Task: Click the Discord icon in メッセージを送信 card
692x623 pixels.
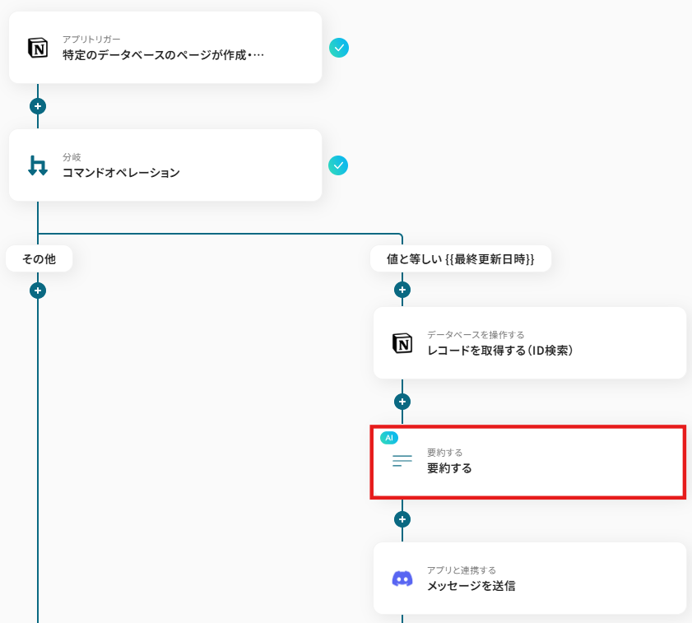Action: click(402, 579)
